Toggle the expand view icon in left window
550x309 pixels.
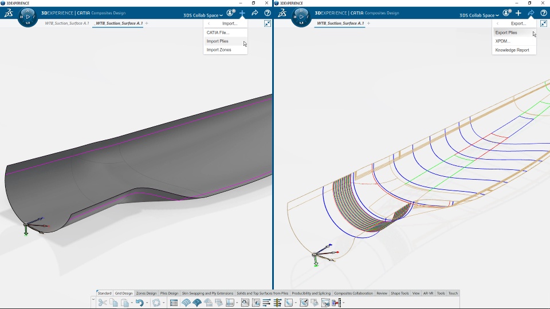point(268,23)
